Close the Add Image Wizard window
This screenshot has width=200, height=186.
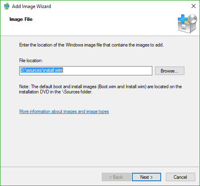tap(193, 6)
